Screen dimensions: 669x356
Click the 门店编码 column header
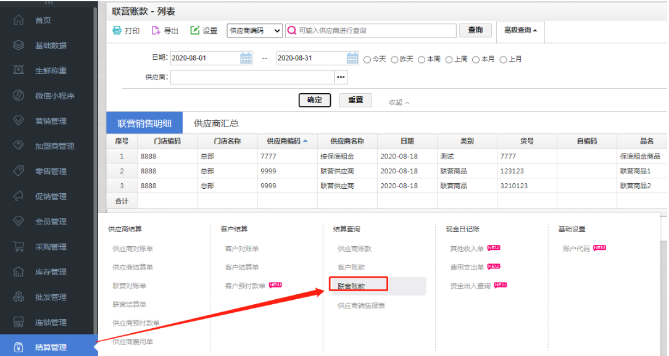[167, 141]
